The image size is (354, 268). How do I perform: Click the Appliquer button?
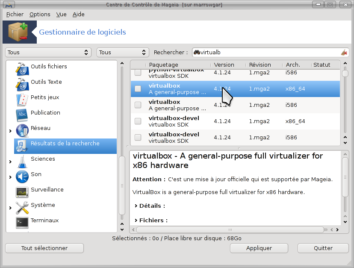point(259,248)
